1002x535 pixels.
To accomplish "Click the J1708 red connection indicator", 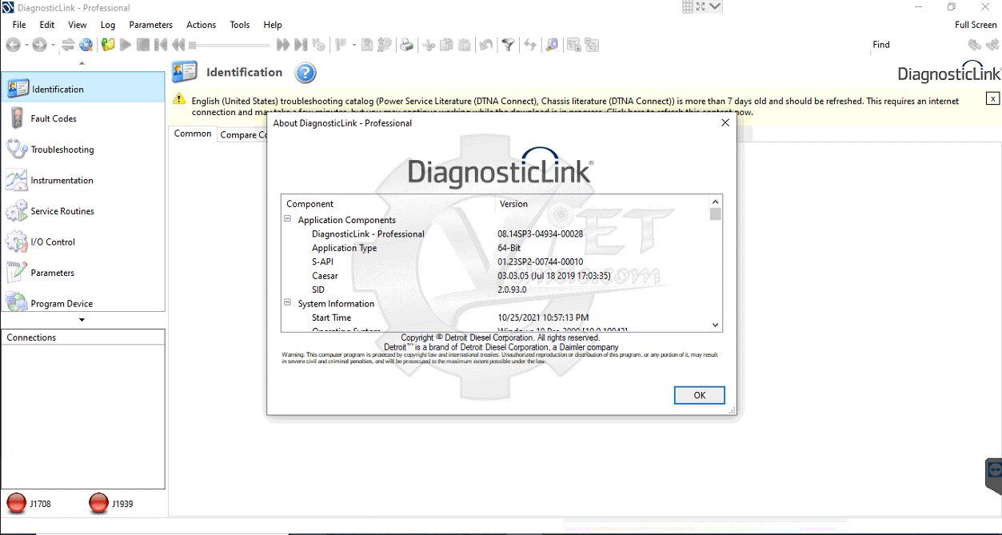I will click(16, 503).
